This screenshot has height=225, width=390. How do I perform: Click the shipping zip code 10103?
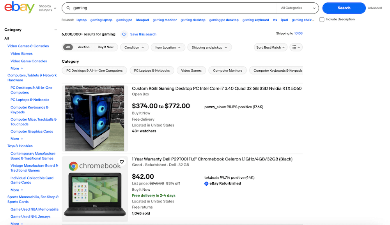pos(298,33)
